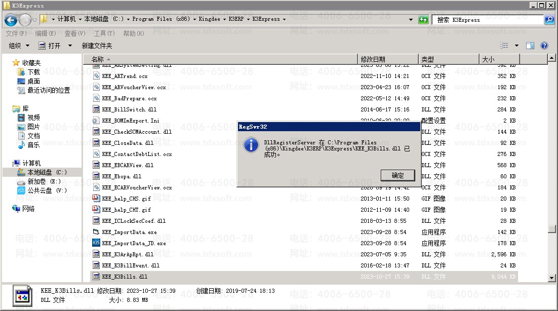Open the 工具(T) menu
This screenshot has width=558, height=311.
[x=104, y=33]
